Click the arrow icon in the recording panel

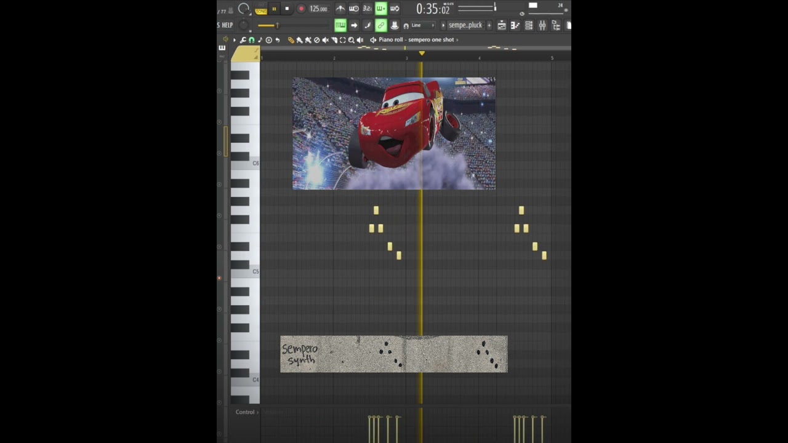pos(354,25)
